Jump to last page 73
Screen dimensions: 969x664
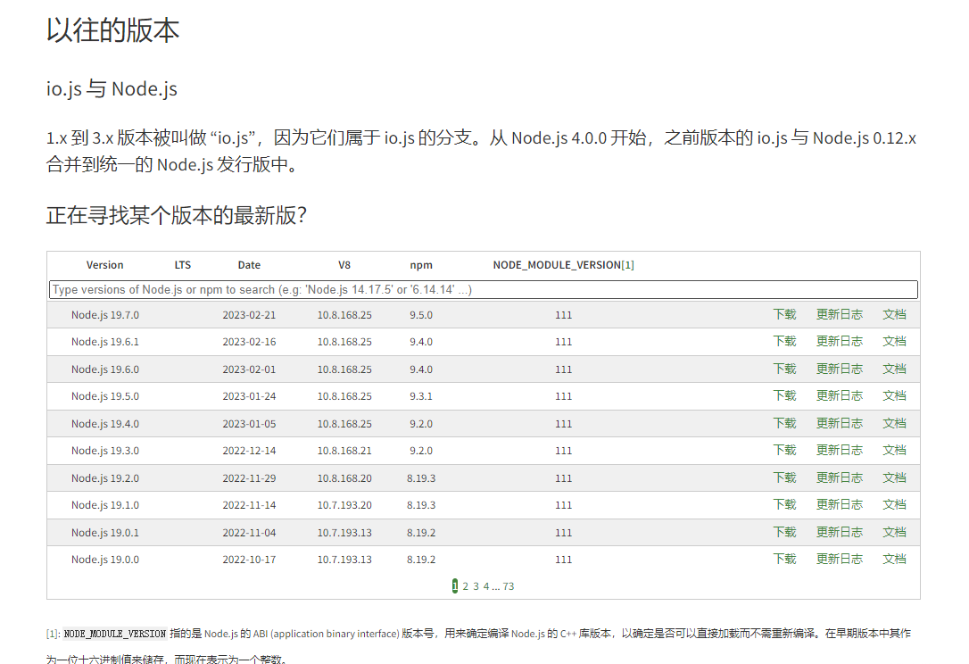pyautogui.click(x=508, y=586)
